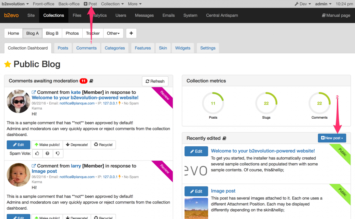Viewport: 355px width, 219px height.
Task: Open the b2evolution dropdown menu
Action: coord(15,4)
